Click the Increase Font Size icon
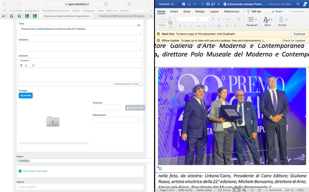The width and height of the screenshot is (309, 192). pos(213,19)
